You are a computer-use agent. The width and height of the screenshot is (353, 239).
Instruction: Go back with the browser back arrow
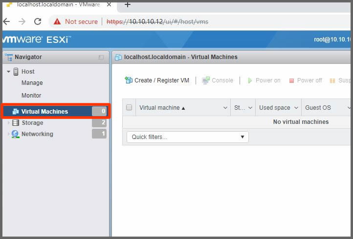6,21
